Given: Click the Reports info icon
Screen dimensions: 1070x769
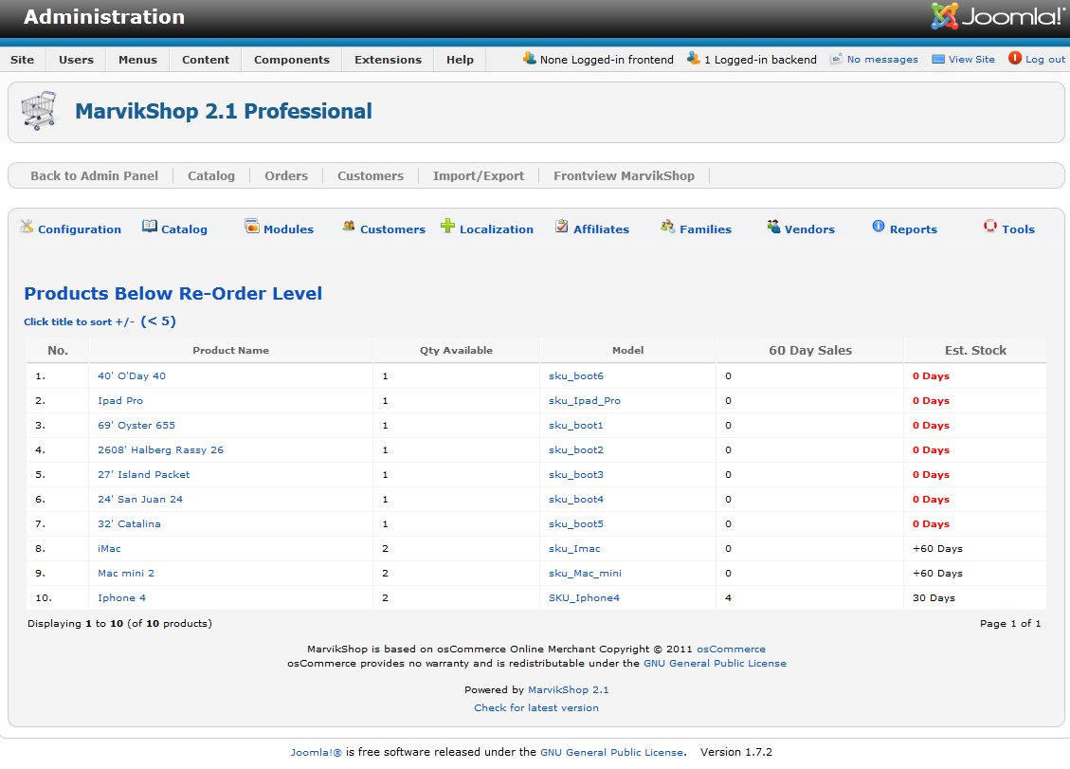Looking at the screenshot, I should pos(879,226).
